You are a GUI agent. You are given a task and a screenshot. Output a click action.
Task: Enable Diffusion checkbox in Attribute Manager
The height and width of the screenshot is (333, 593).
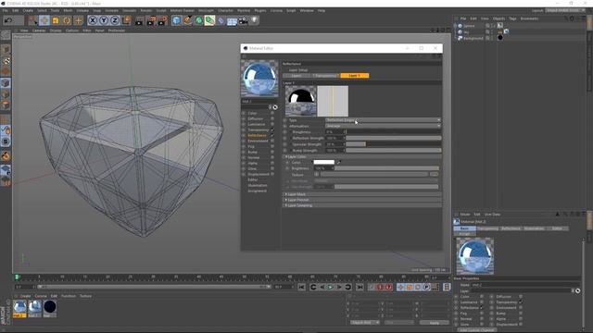(x=521, y=297)
